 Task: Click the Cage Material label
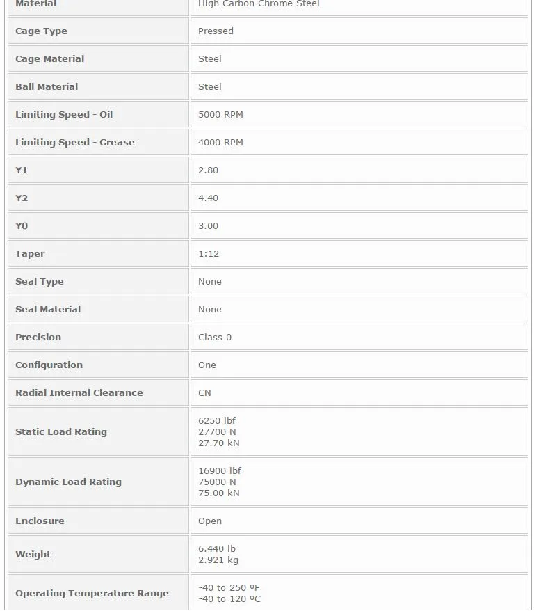[50, 59]
